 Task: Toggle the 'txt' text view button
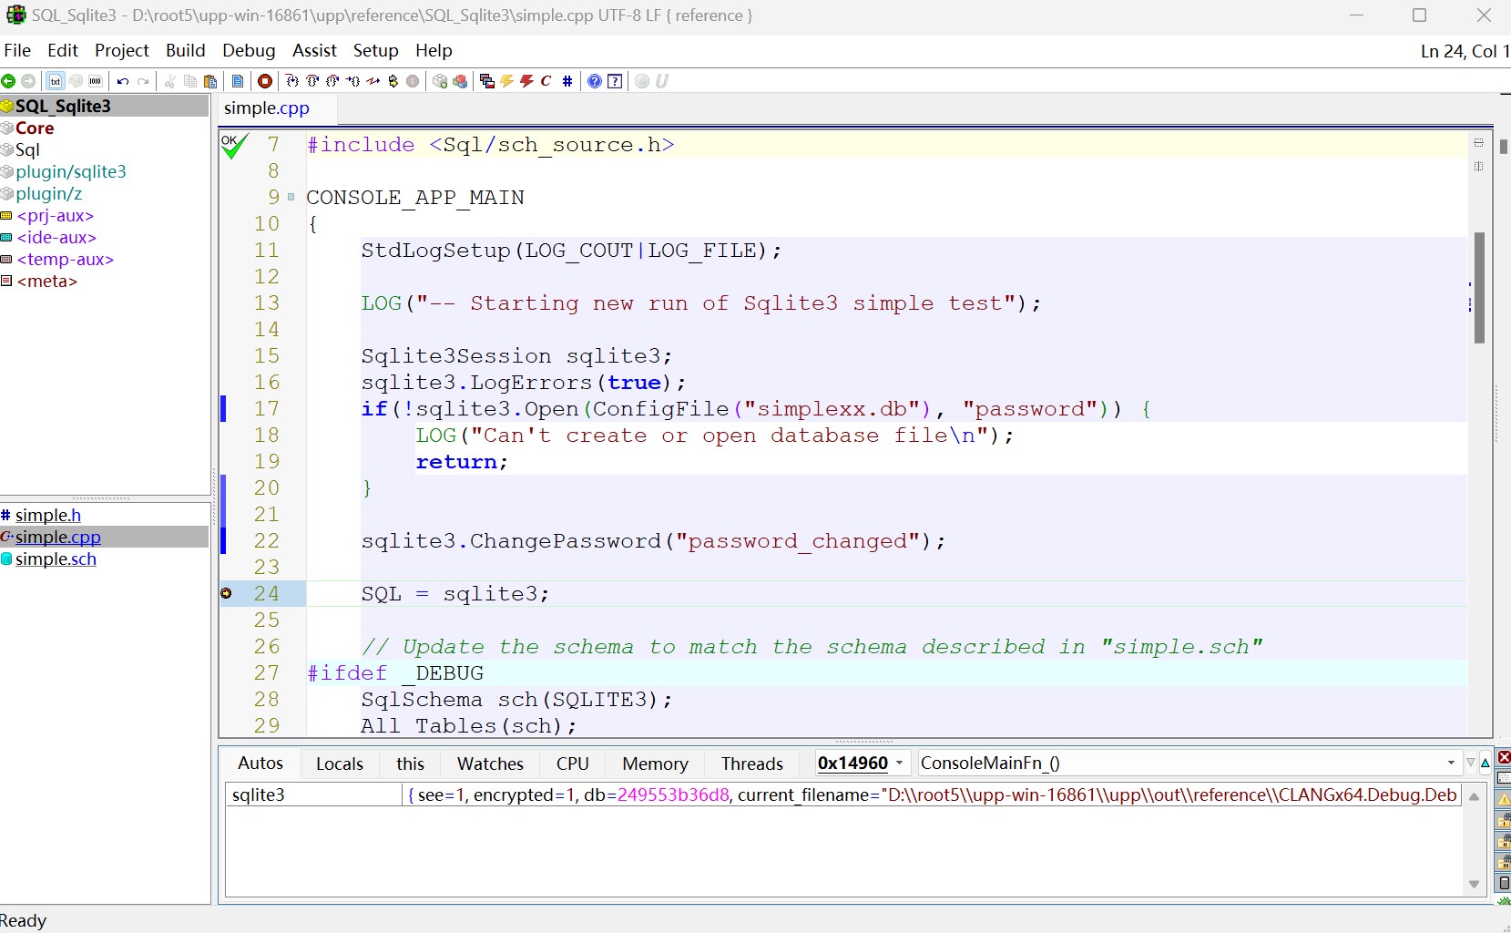[x=56, y=81]
